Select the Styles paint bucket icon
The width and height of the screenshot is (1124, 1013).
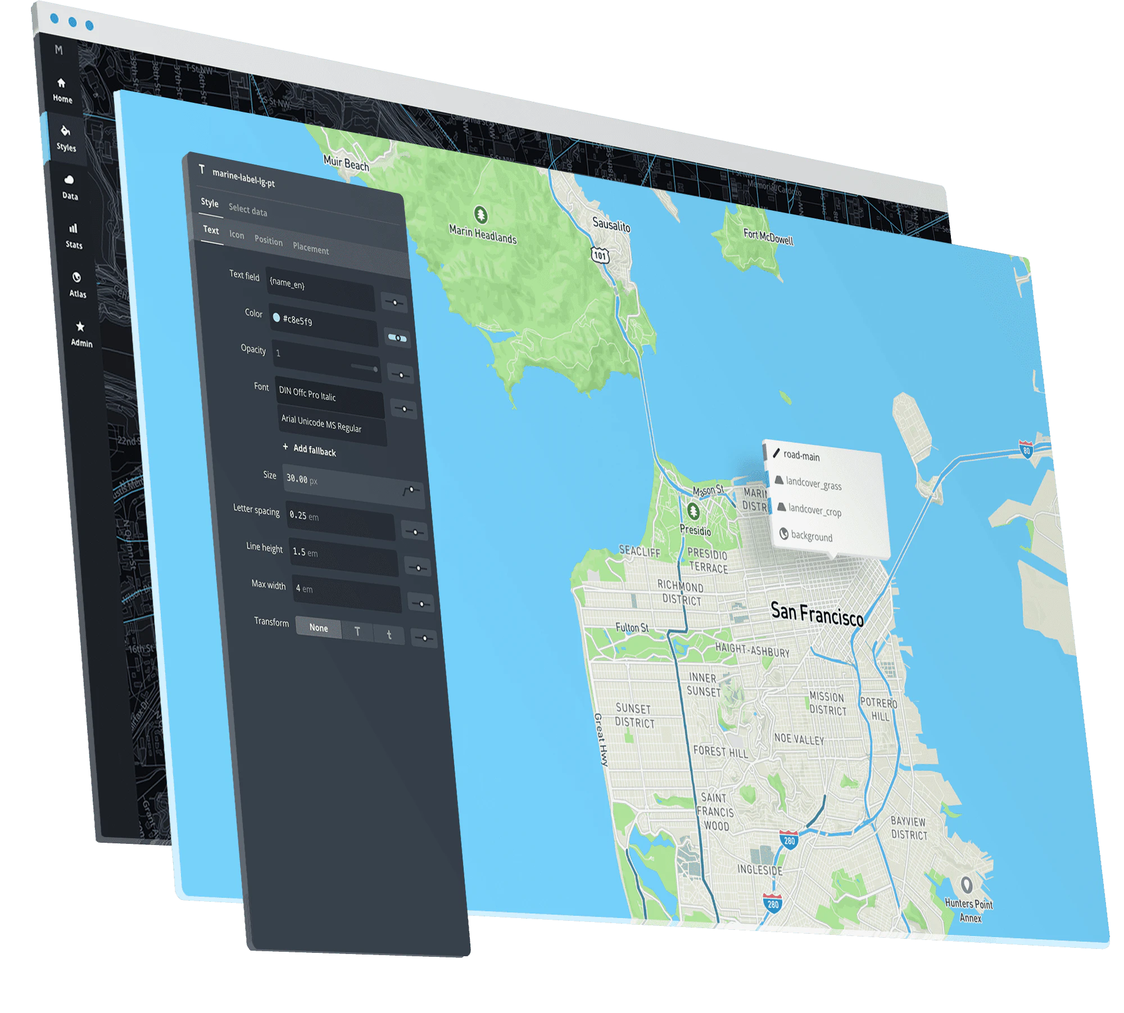[65, 131]
